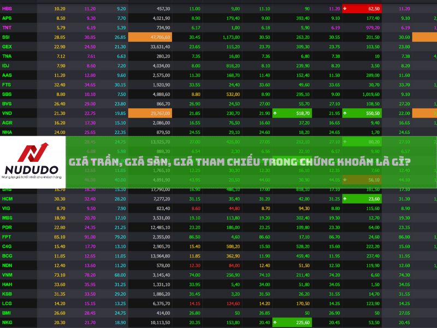The height and width of the screenshot is (328, 437).
Task: Click the red 44,80 volume in VIG row
Action: tap(234, 208)
